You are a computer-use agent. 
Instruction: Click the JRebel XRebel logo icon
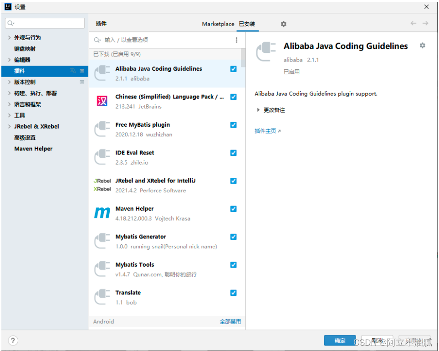(102, 185)
